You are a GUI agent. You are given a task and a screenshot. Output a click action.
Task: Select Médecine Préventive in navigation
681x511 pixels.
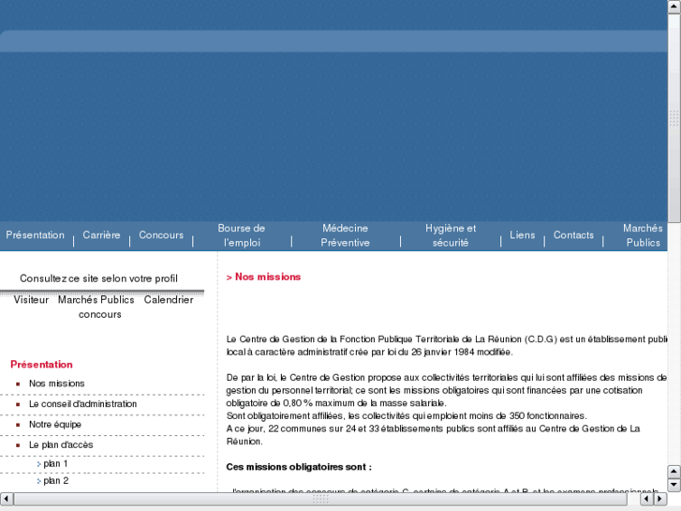click(346, 235)
